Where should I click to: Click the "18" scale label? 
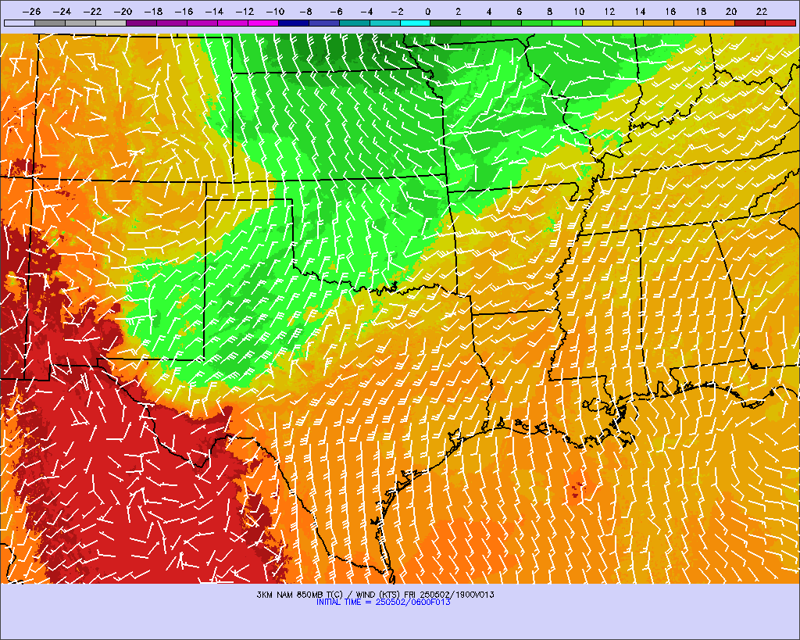pyautogui.click(x=701, y=12)
